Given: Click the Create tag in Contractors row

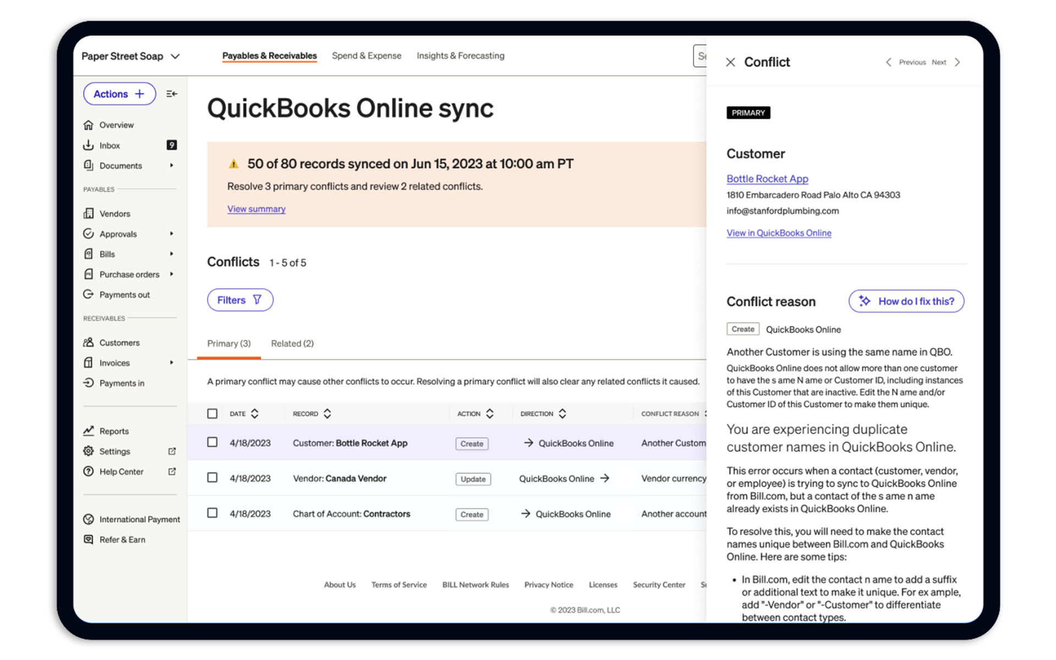Looking at the screenshot, I should pyautogui.click(x=472, y=514).
